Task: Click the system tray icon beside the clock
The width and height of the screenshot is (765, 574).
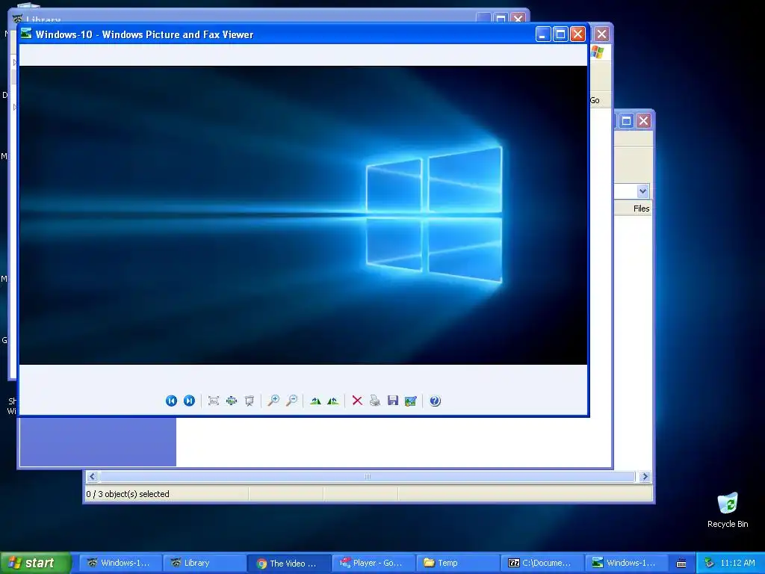Action: [709, 563]
